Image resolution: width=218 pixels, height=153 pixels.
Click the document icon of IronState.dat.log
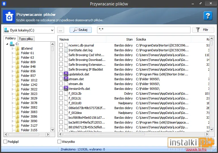click(66, 50)
